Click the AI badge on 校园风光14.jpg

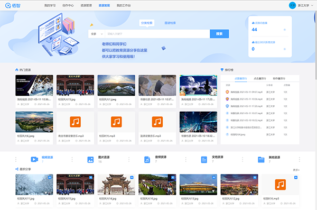click(x=132, y=177)
